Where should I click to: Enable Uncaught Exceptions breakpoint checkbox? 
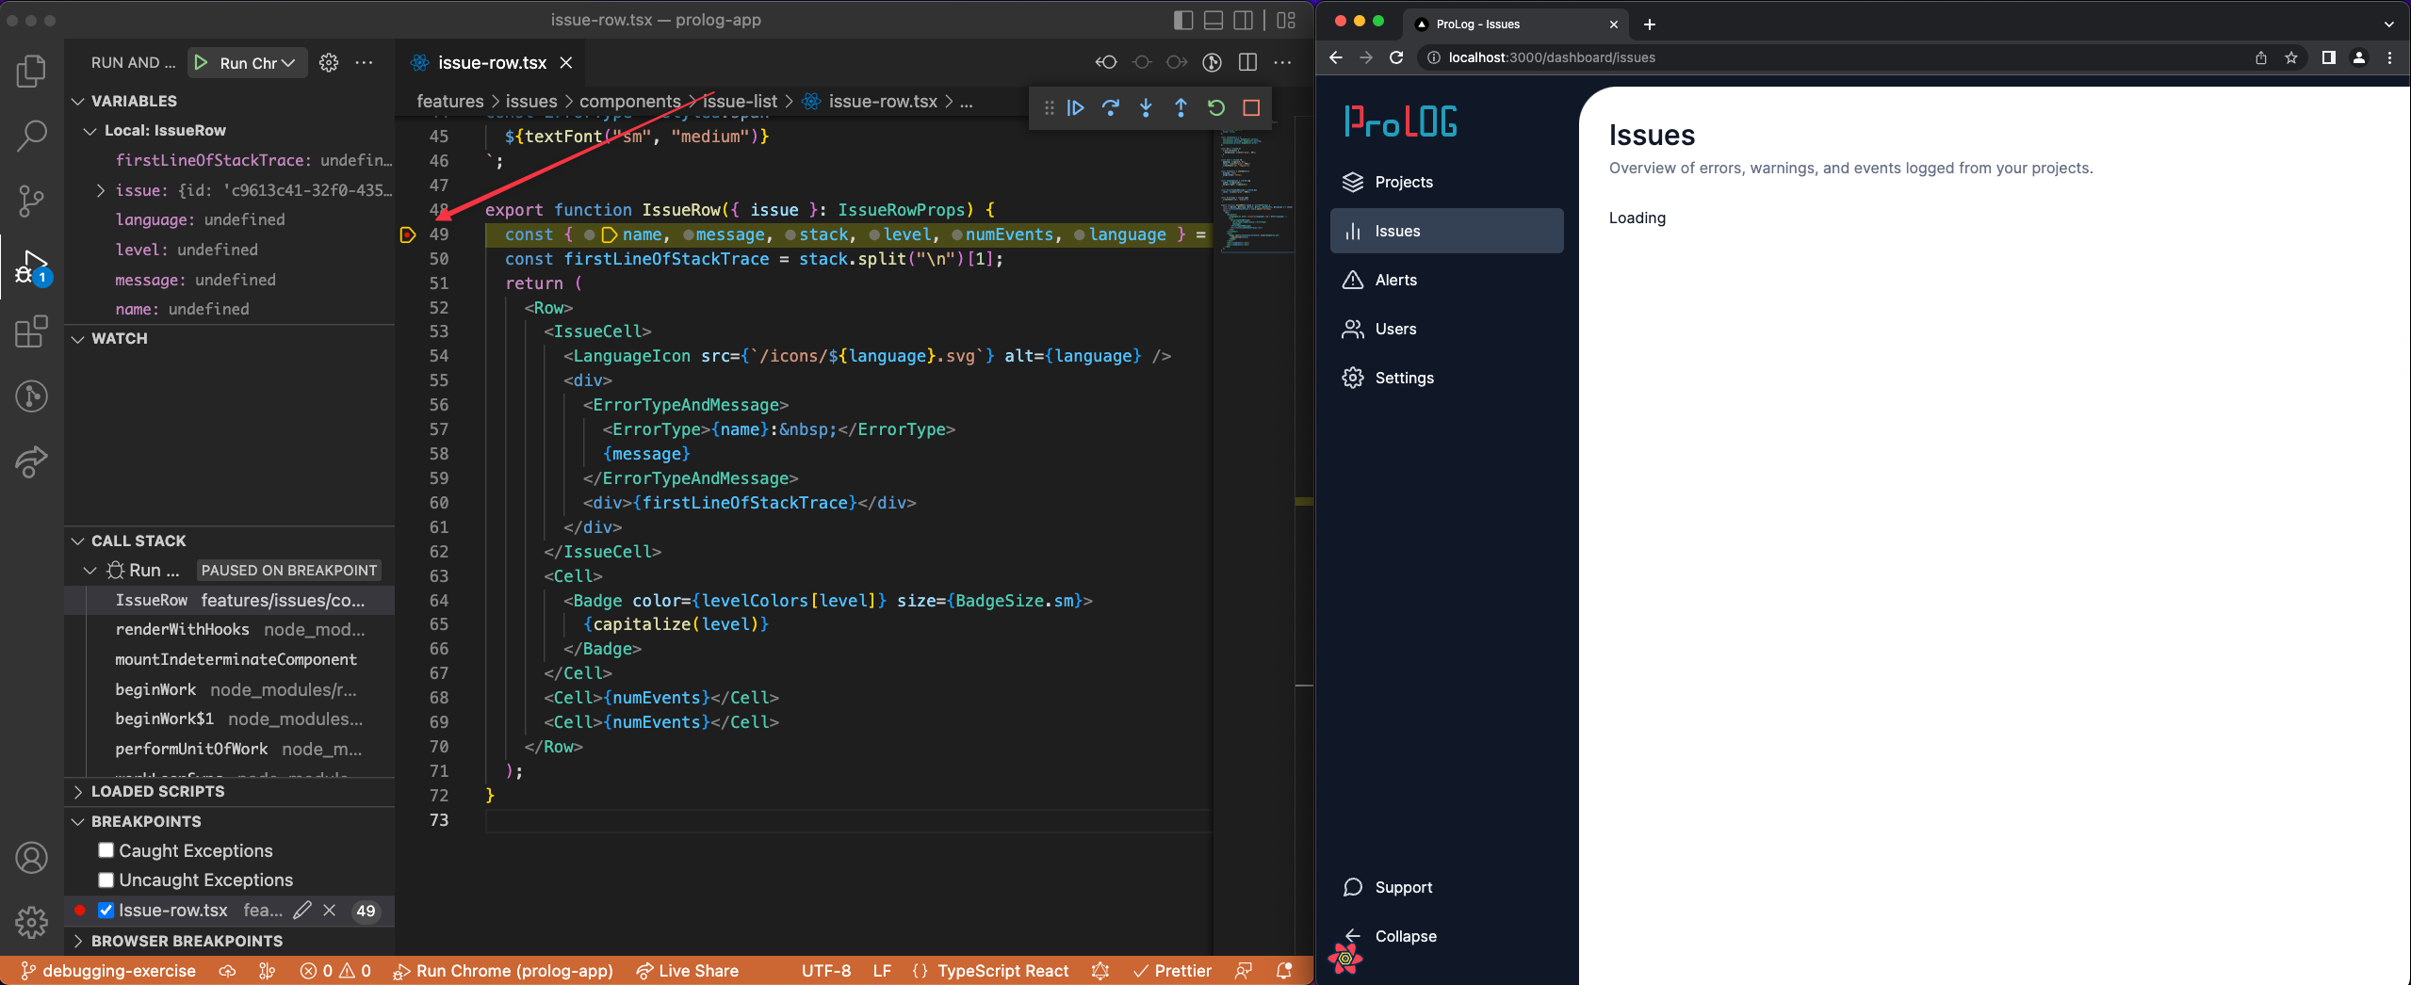pyautogui.click(x=106, y=880)
